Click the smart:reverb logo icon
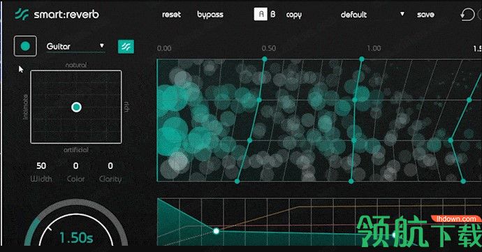The width and height of the screenshot is (482, 252). 22,15
